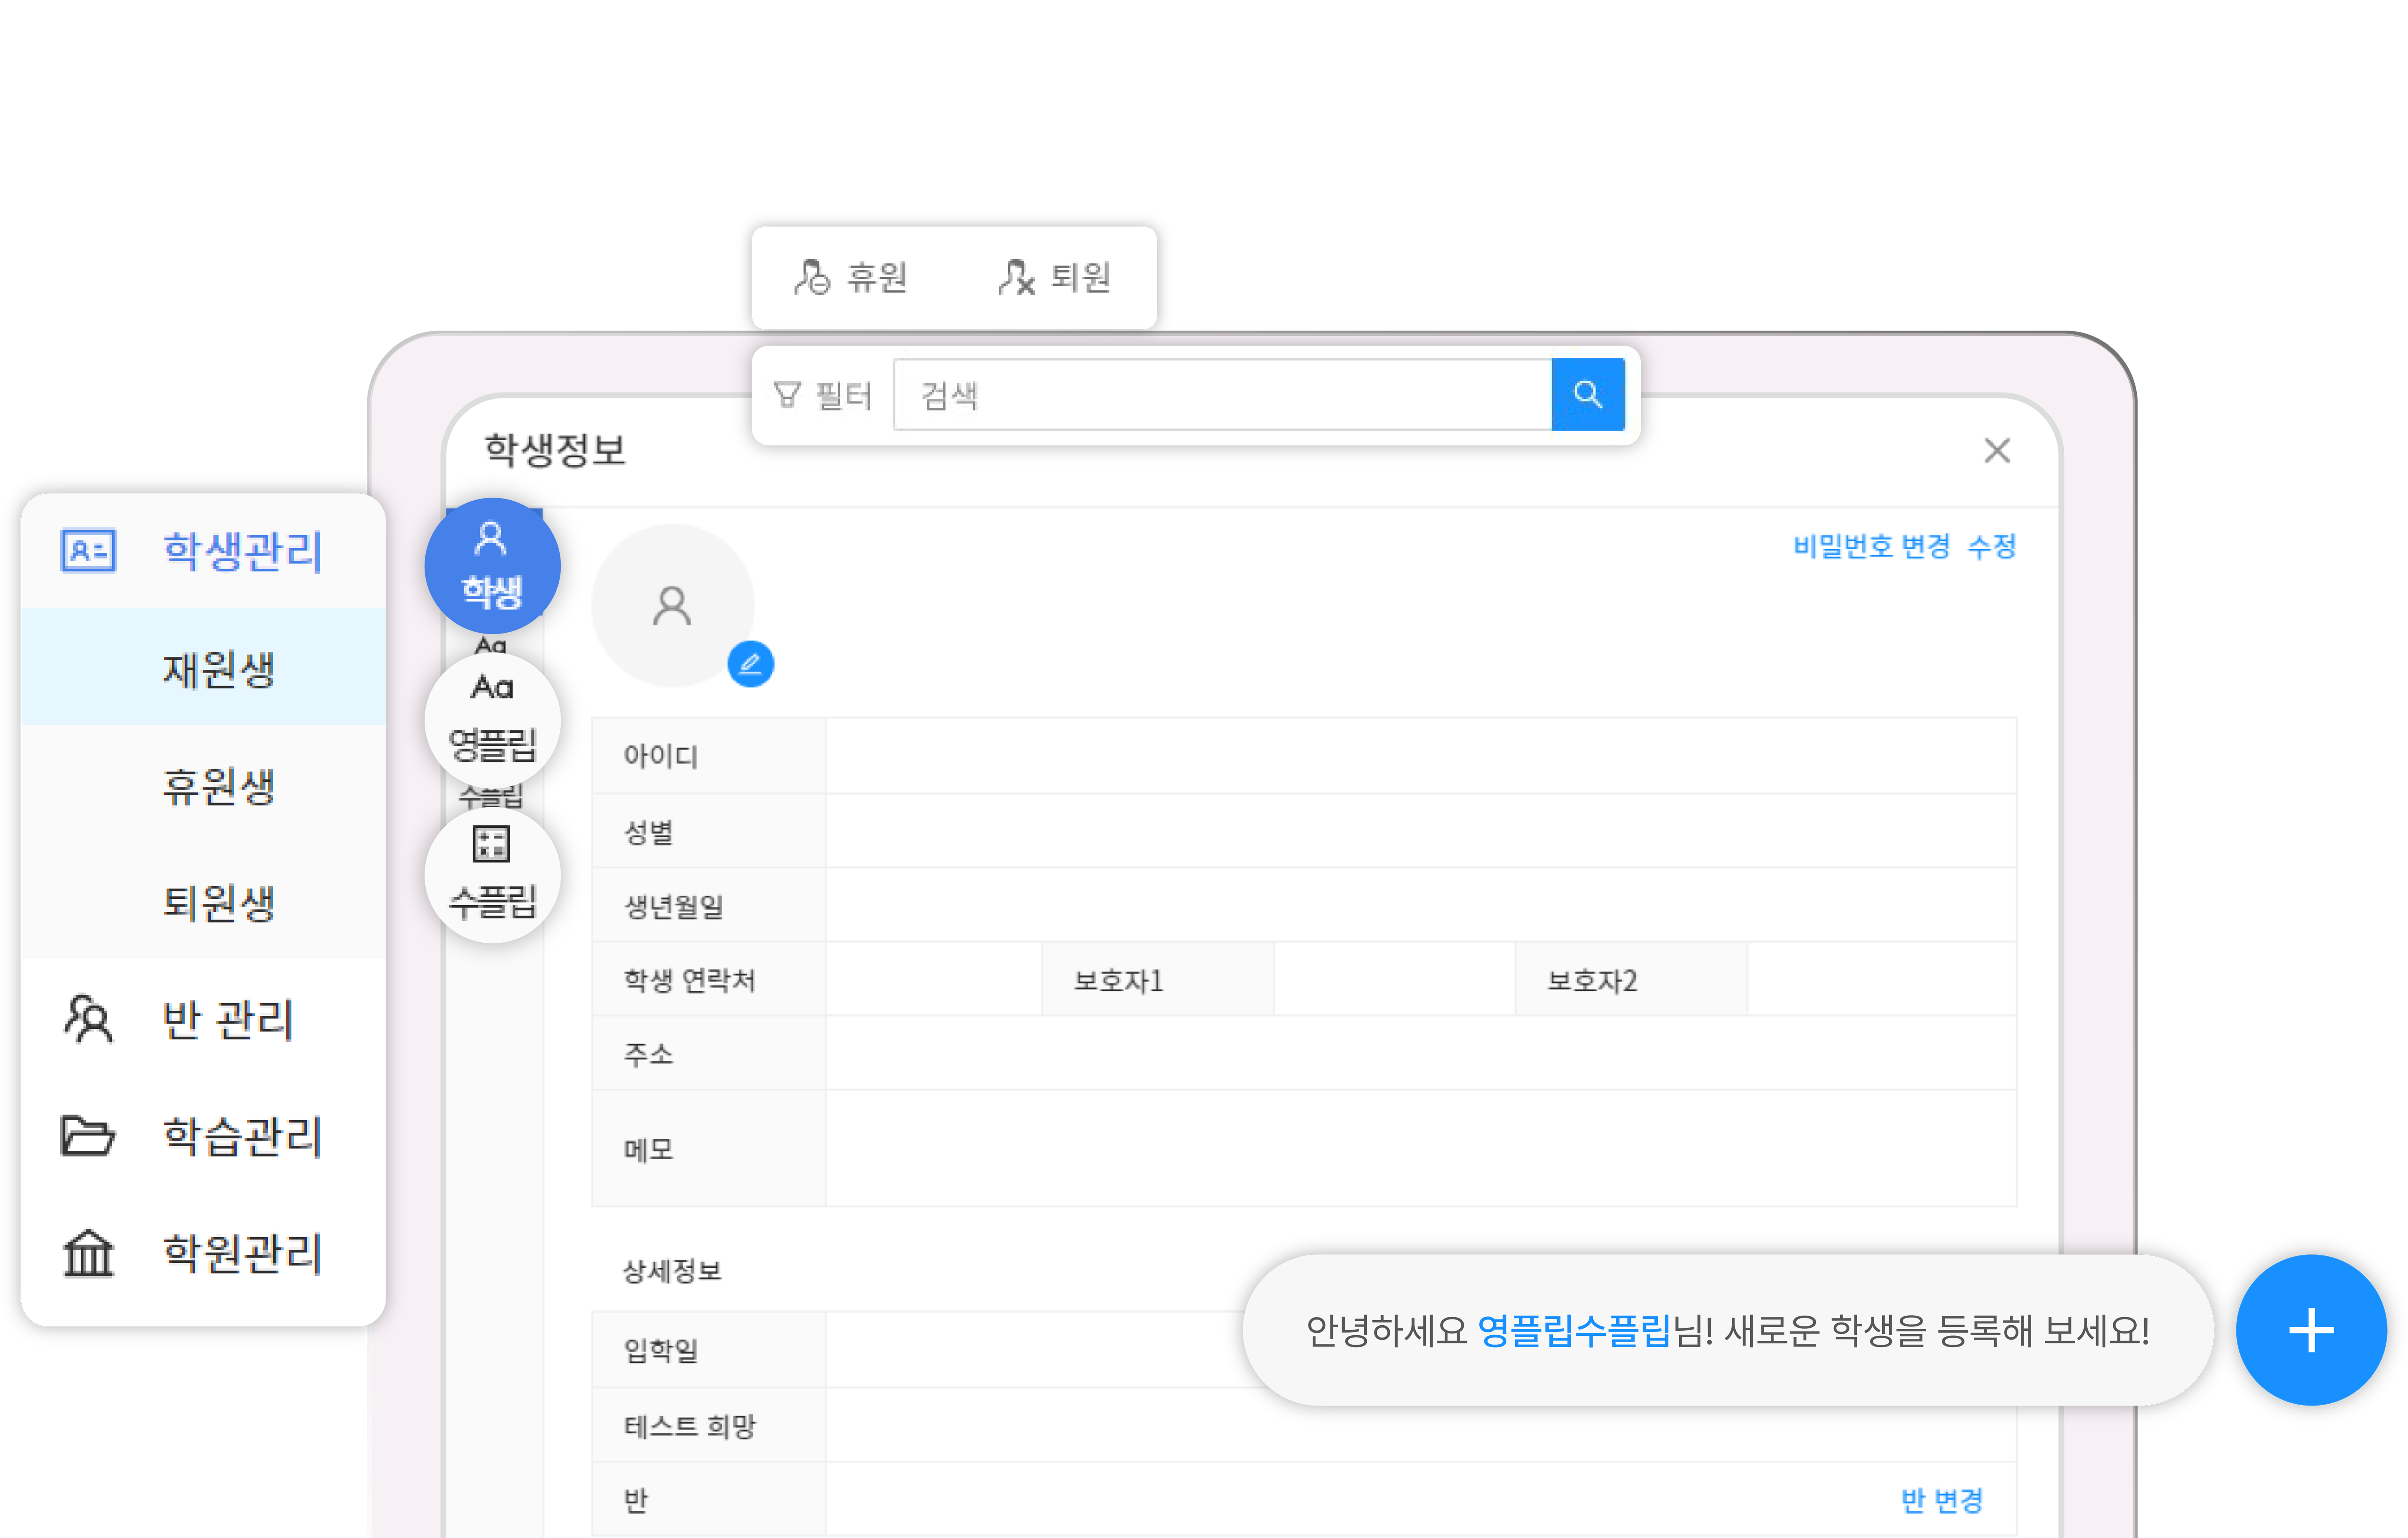
Task: Click the 아이디 row label
Action: point(661,756)
